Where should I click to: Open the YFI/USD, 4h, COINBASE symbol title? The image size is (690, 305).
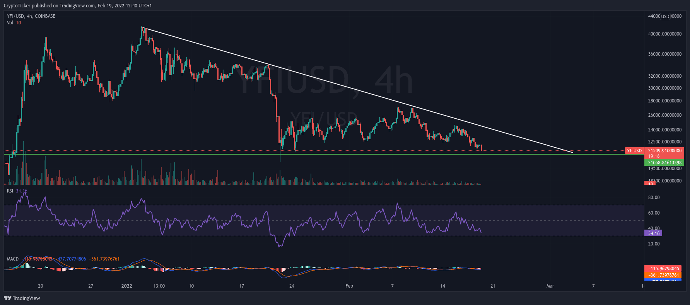point(31,16)
